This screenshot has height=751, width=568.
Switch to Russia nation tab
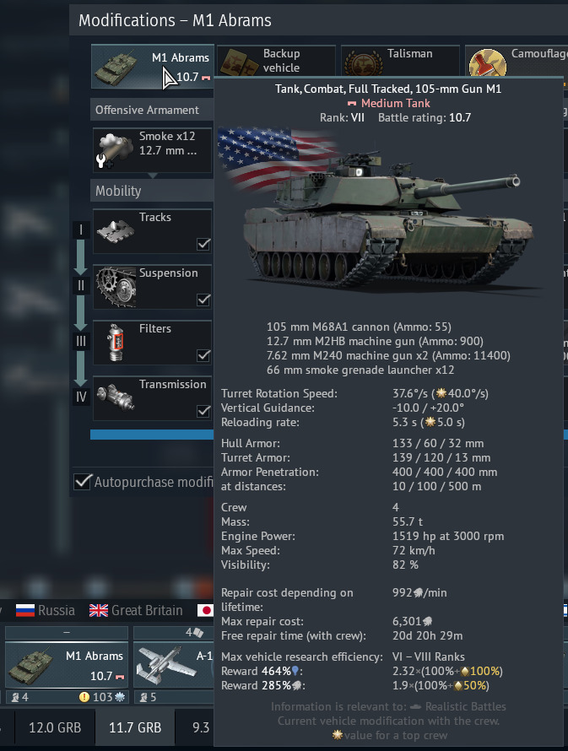coord(46,610)
